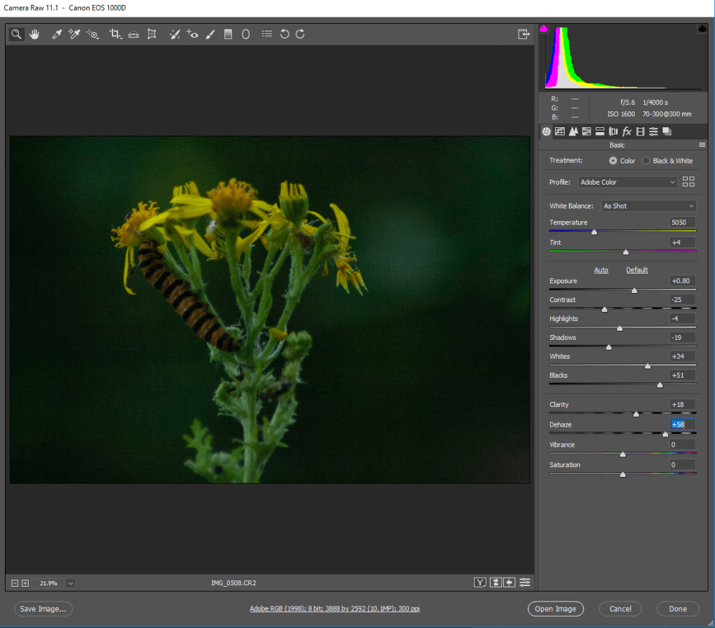Select the White Balance eyedropper tool
The image size is (715, 628).
(57, 34)
